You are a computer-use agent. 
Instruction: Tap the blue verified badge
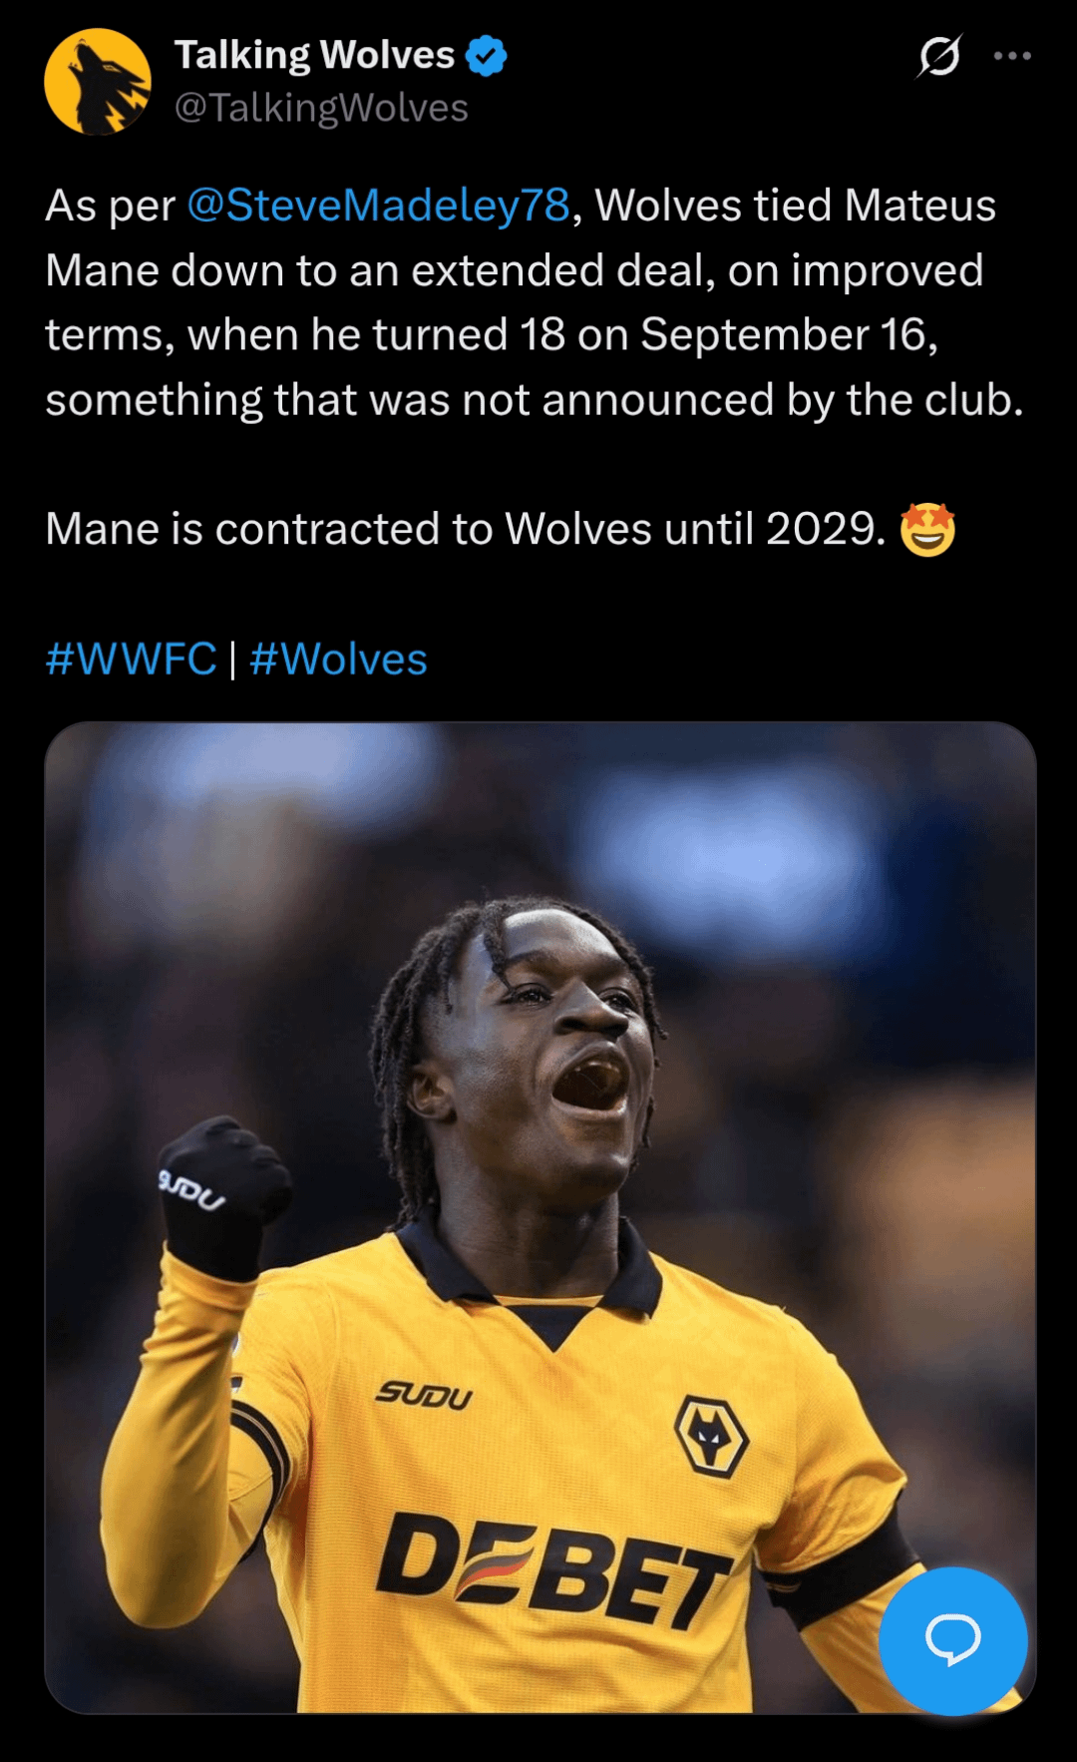tap(487, 56)
